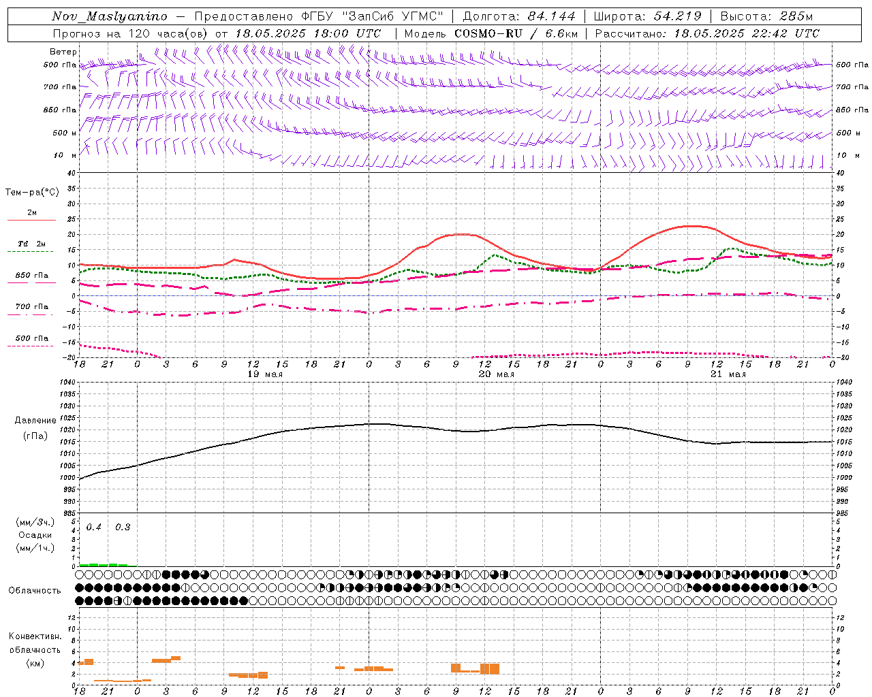Click the "10 м" wind level label on left
872x697 pixels.
click(65, 155)
